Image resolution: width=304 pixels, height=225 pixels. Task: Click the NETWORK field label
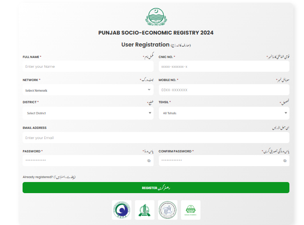point(31,80)
